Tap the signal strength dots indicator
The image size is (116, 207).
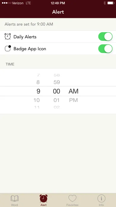(7, 3)
